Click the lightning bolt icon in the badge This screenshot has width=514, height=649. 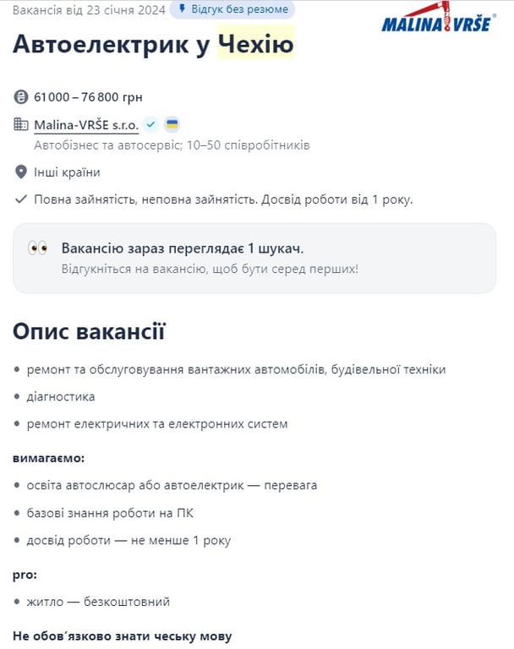(x=182, y=9)
